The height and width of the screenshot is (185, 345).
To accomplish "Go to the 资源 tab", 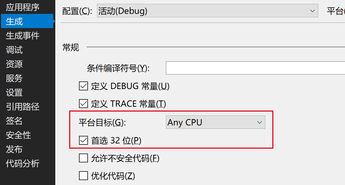I will coord(14,64).
